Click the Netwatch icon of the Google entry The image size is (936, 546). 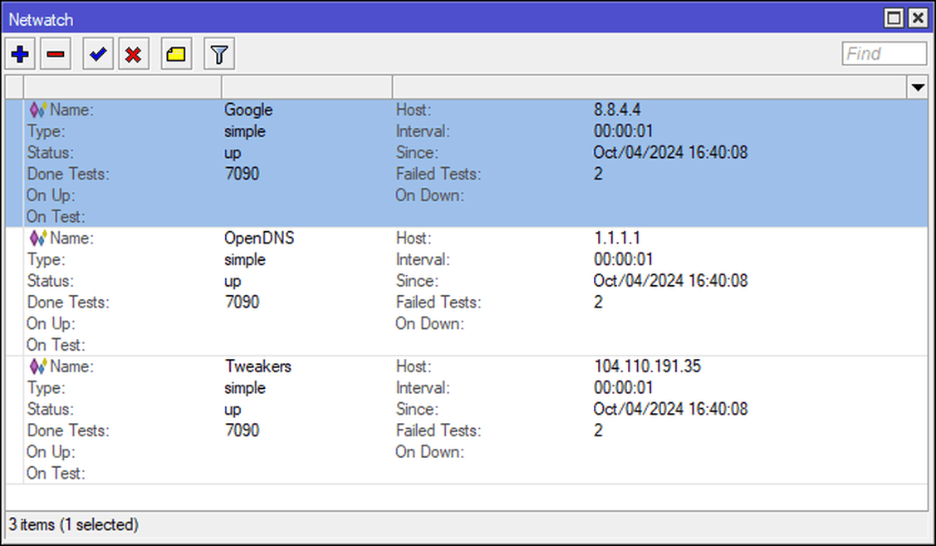pos(37,110)
